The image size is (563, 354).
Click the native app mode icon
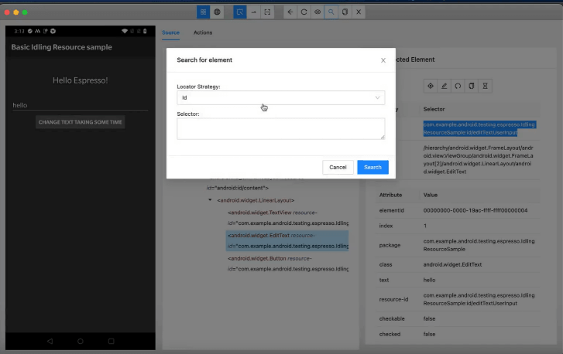click(x=203, y=12)
